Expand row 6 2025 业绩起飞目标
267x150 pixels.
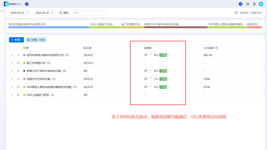(12, 95)
